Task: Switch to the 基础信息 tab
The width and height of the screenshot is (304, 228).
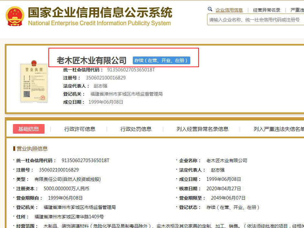Action: click(29, 129)
